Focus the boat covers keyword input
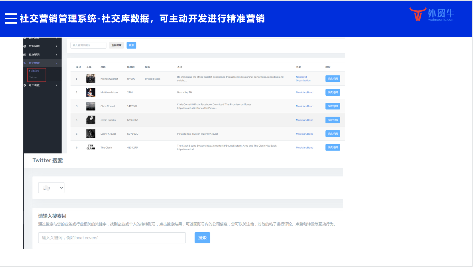The height and width of the screenshot is (267, 473). tap(112, 238)
